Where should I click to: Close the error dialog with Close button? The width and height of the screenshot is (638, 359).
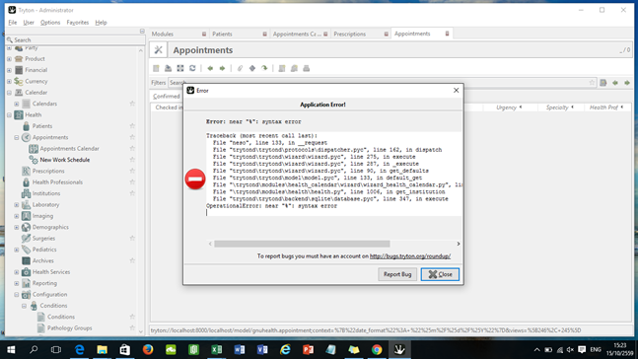point(440,274)
